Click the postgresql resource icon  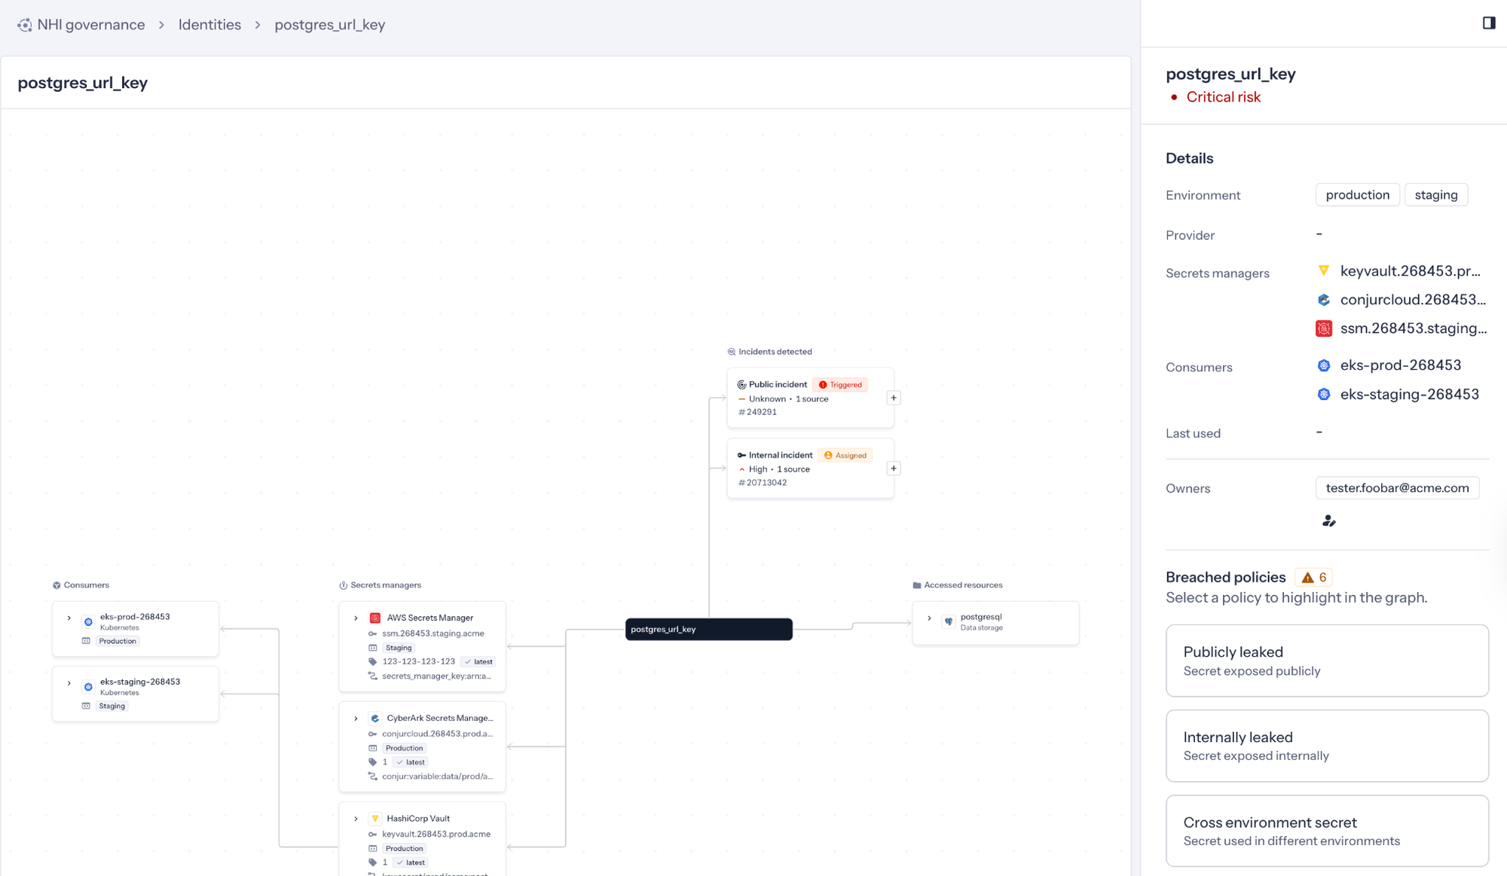(949, 621)
